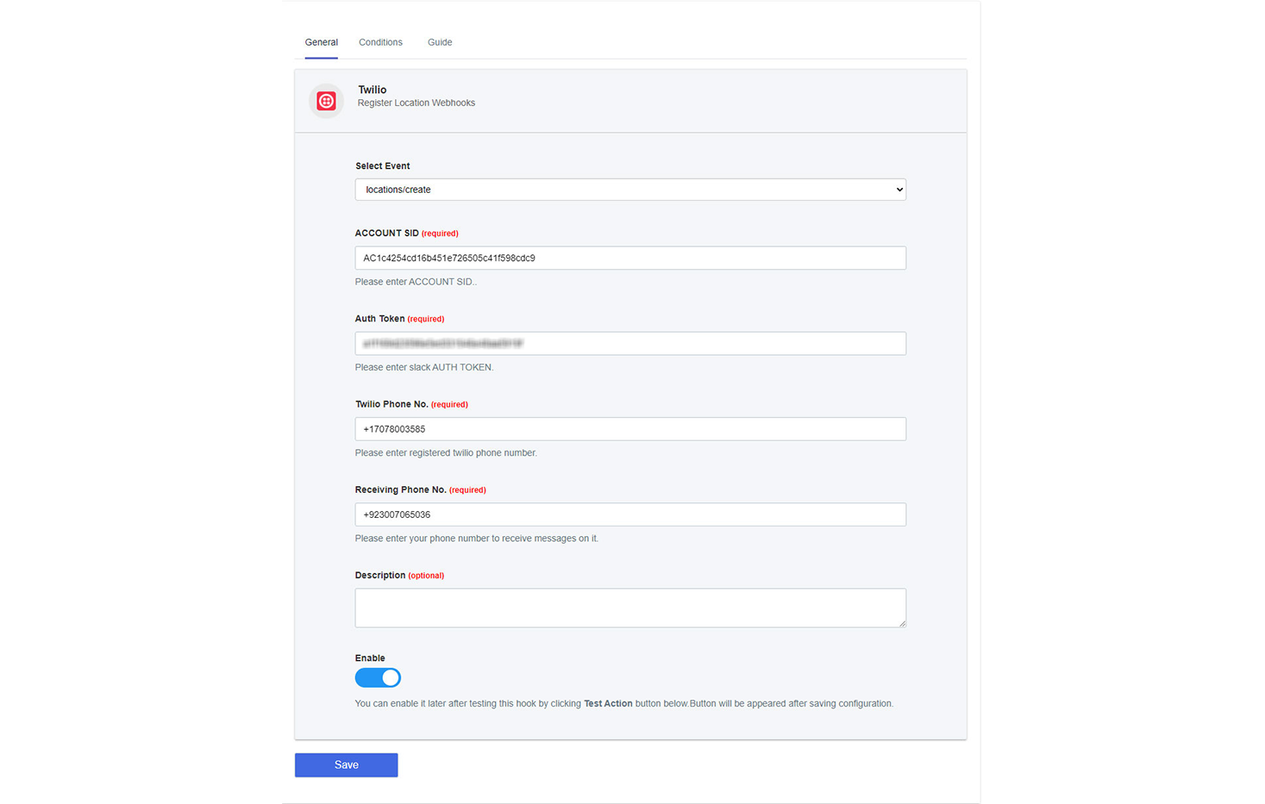Click into the Auth Token field
The height and width of the screenshot is (804, 1265).
[x=630, y=343]
